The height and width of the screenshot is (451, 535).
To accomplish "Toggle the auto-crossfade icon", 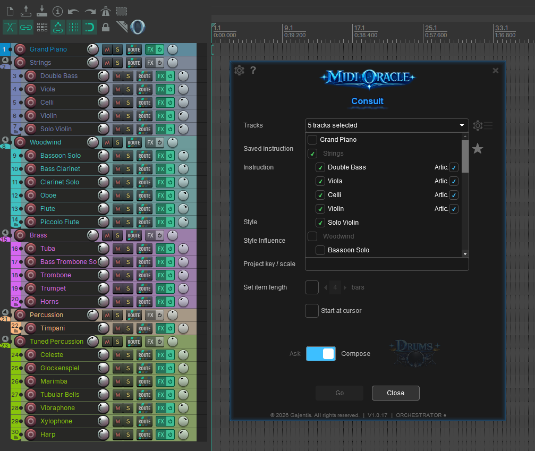I will (10, 27).
